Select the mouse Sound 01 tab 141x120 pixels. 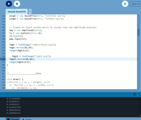[x=17, y=12]
